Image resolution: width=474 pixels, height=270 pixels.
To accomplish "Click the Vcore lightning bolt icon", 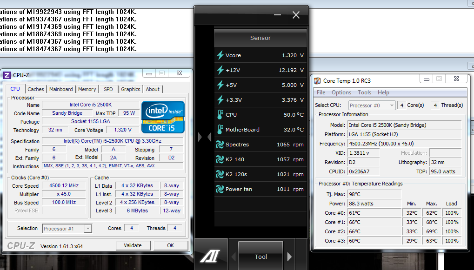I will tap(220, 55).
